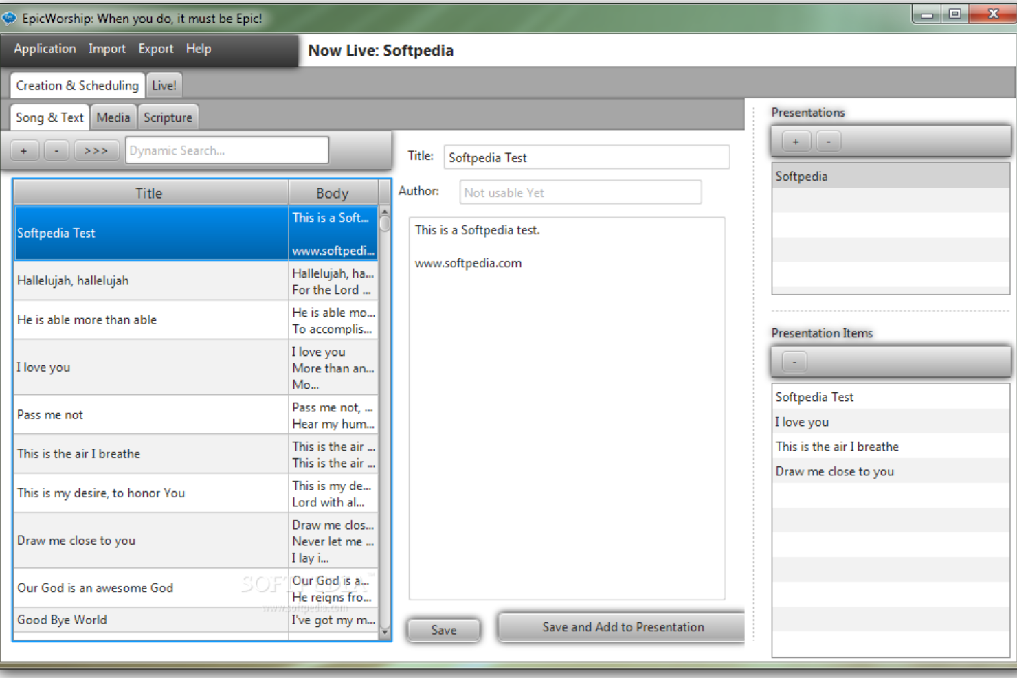Image resolution: width=1017 pixels, height=678 pixels.
Task: Open the Scripture tab
Action: (168, 117)
